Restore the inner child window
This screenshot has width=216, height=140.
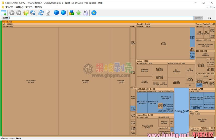(211, 7)
